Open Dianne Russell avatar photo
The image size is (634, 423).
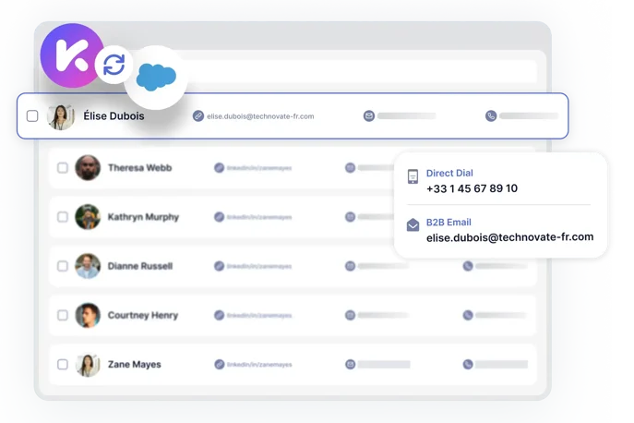pyautogui.click(x=88, y=266)
